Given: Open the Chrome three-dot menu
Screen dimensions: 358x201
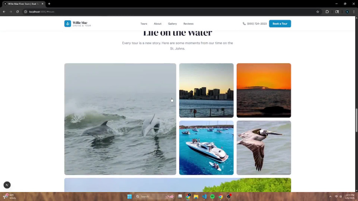Looking at the screenshot, I should click(354, 12).
